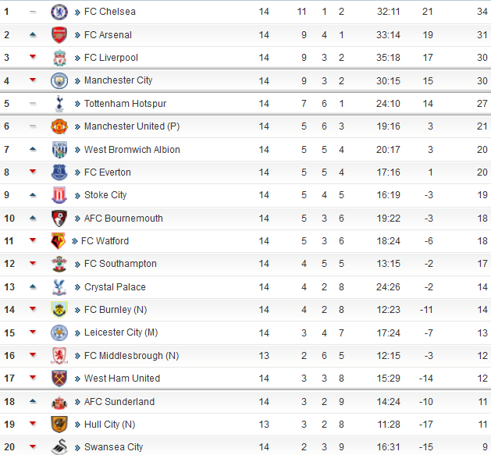
Task: Open the AFC Bournemouth team link
Action: [x=123, y=219]
